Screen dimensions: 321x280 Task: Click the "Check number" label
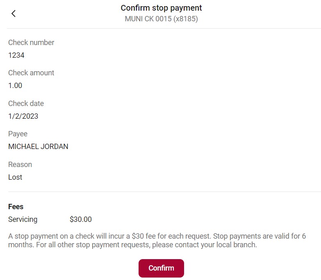[x=31, y=43]
